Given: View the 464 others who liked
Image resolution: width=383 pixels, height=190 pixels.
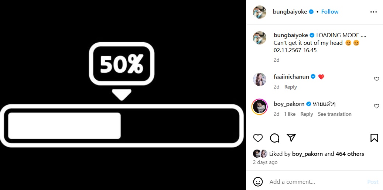Looking at the screenshot, I should point(350,154).
